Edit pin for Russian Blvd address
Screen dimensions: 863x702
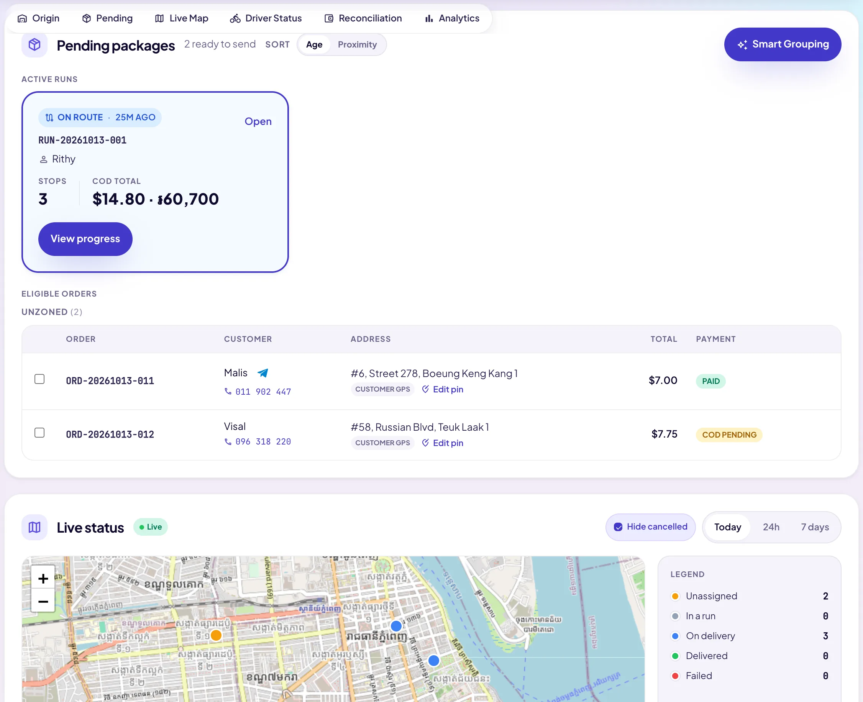tap(442, 443)
